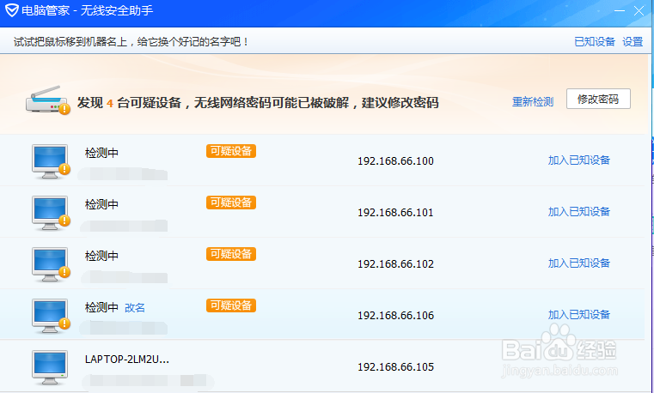The height and width of the screenshot is (393, 654).
Task: Click 检测中 name of device 192.168.66.102
Action: point(101,256)
